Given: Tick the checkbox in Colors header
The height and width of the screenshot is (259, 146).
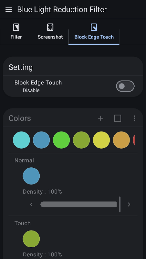Looking at the screenshot, I should click(x=118, y=118).
